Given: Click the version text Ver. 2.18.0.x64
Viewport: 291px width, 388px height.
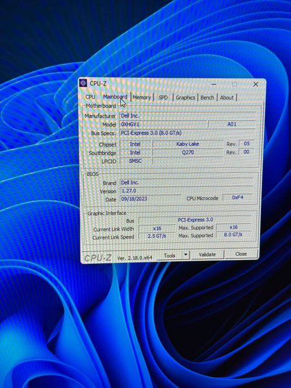Looking at the screenshot, I should 135,258.
